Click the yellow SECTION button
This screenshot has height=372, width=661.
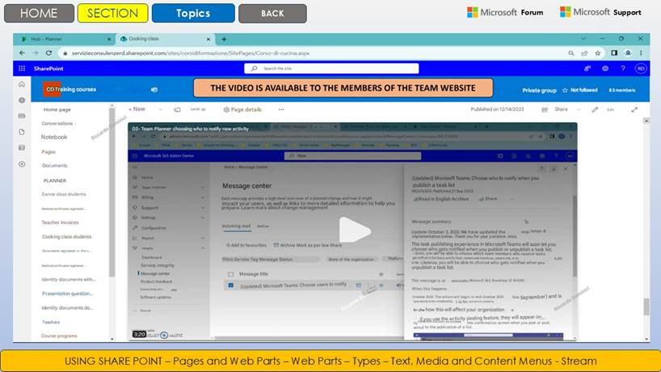click(112, 13)
